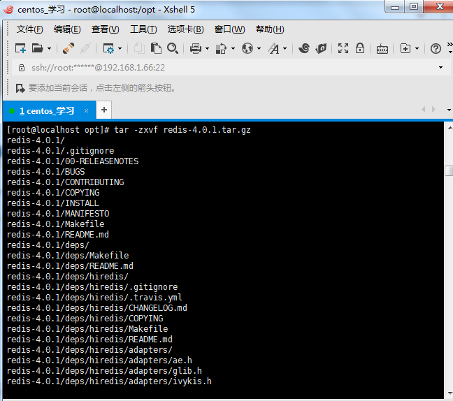453x401 pixels.
Task: Click the Find magnifier icon
Action: tap(173, 48)
